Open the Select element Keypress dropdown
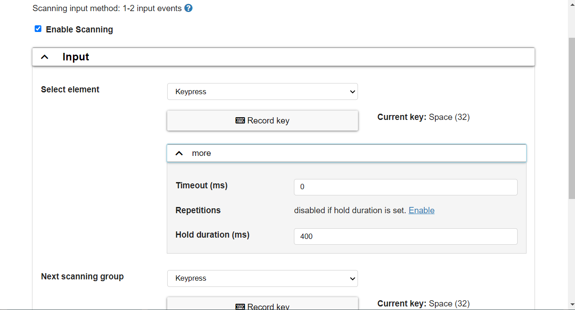Viewport: 575px width, 310px height. tap(262, 91)
